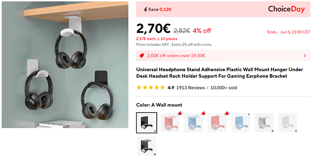
Task: Click the 2,17€ bulk price text
Action: [x=157, y=39]
